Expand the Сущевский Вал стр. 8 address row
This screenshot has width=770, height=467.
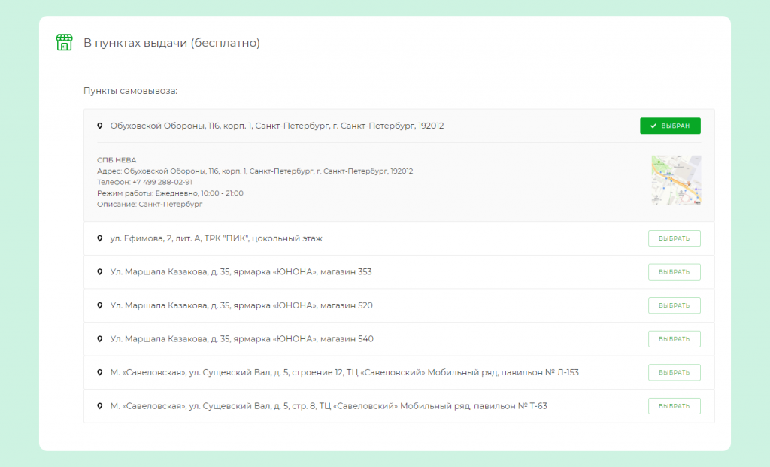click(399, 406)
